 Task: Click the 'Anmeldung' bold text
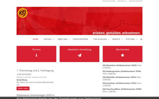point(22,80)
